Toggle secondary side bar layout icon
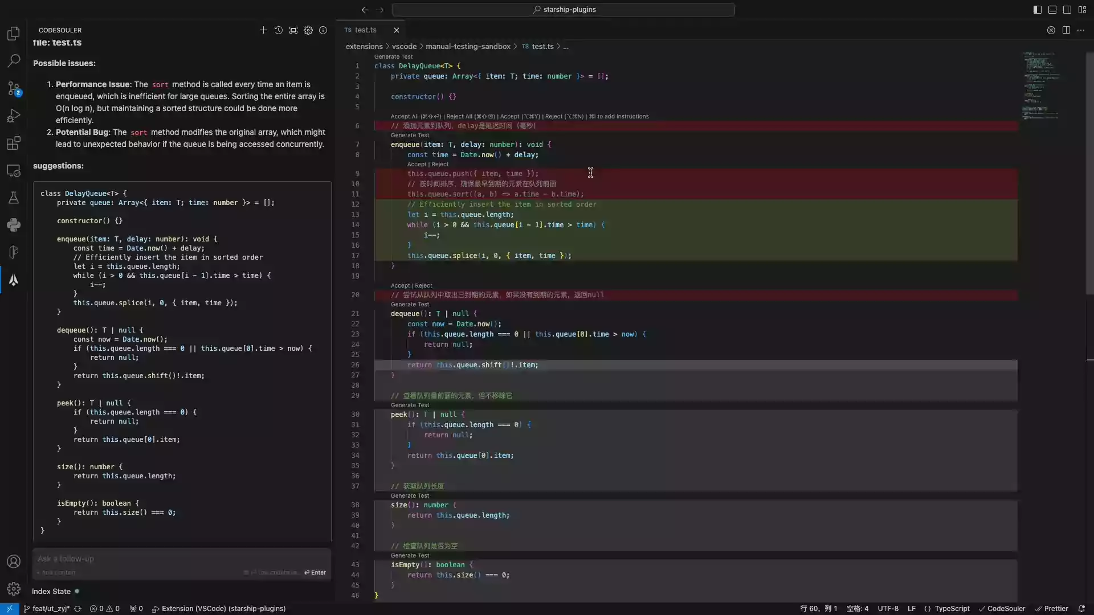This screenshot has width=1094, height=615. tap(1067, 10)
